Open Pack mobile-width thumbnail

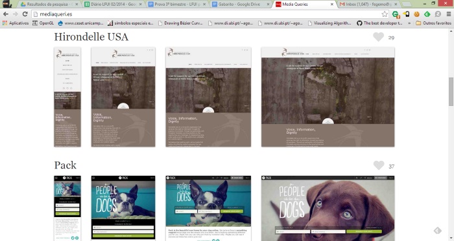(x=67, y=208)
